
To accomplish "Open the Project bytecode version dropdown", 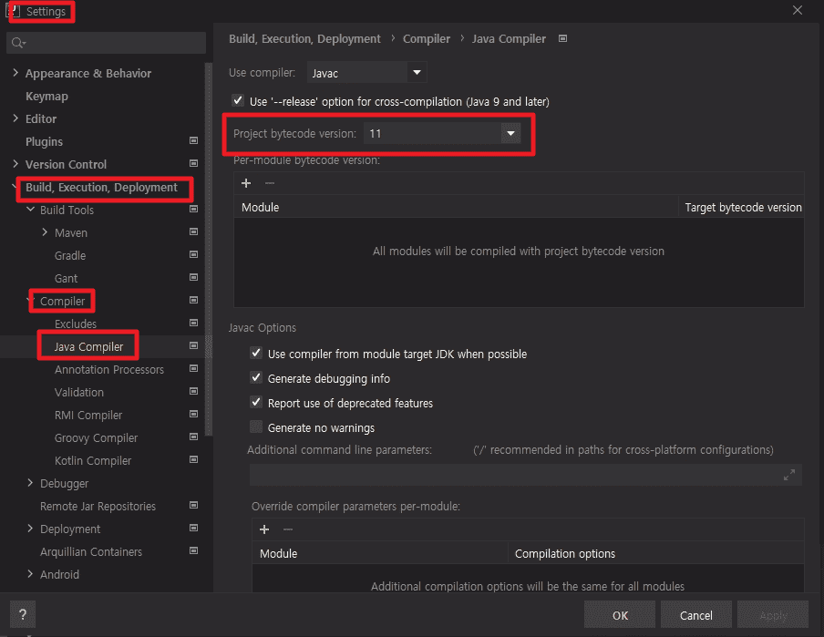I will tap(510, 134).
